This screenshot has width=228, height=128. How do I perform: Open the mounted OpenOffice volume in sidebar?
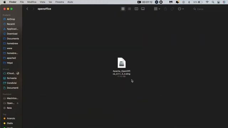[10, 103]
